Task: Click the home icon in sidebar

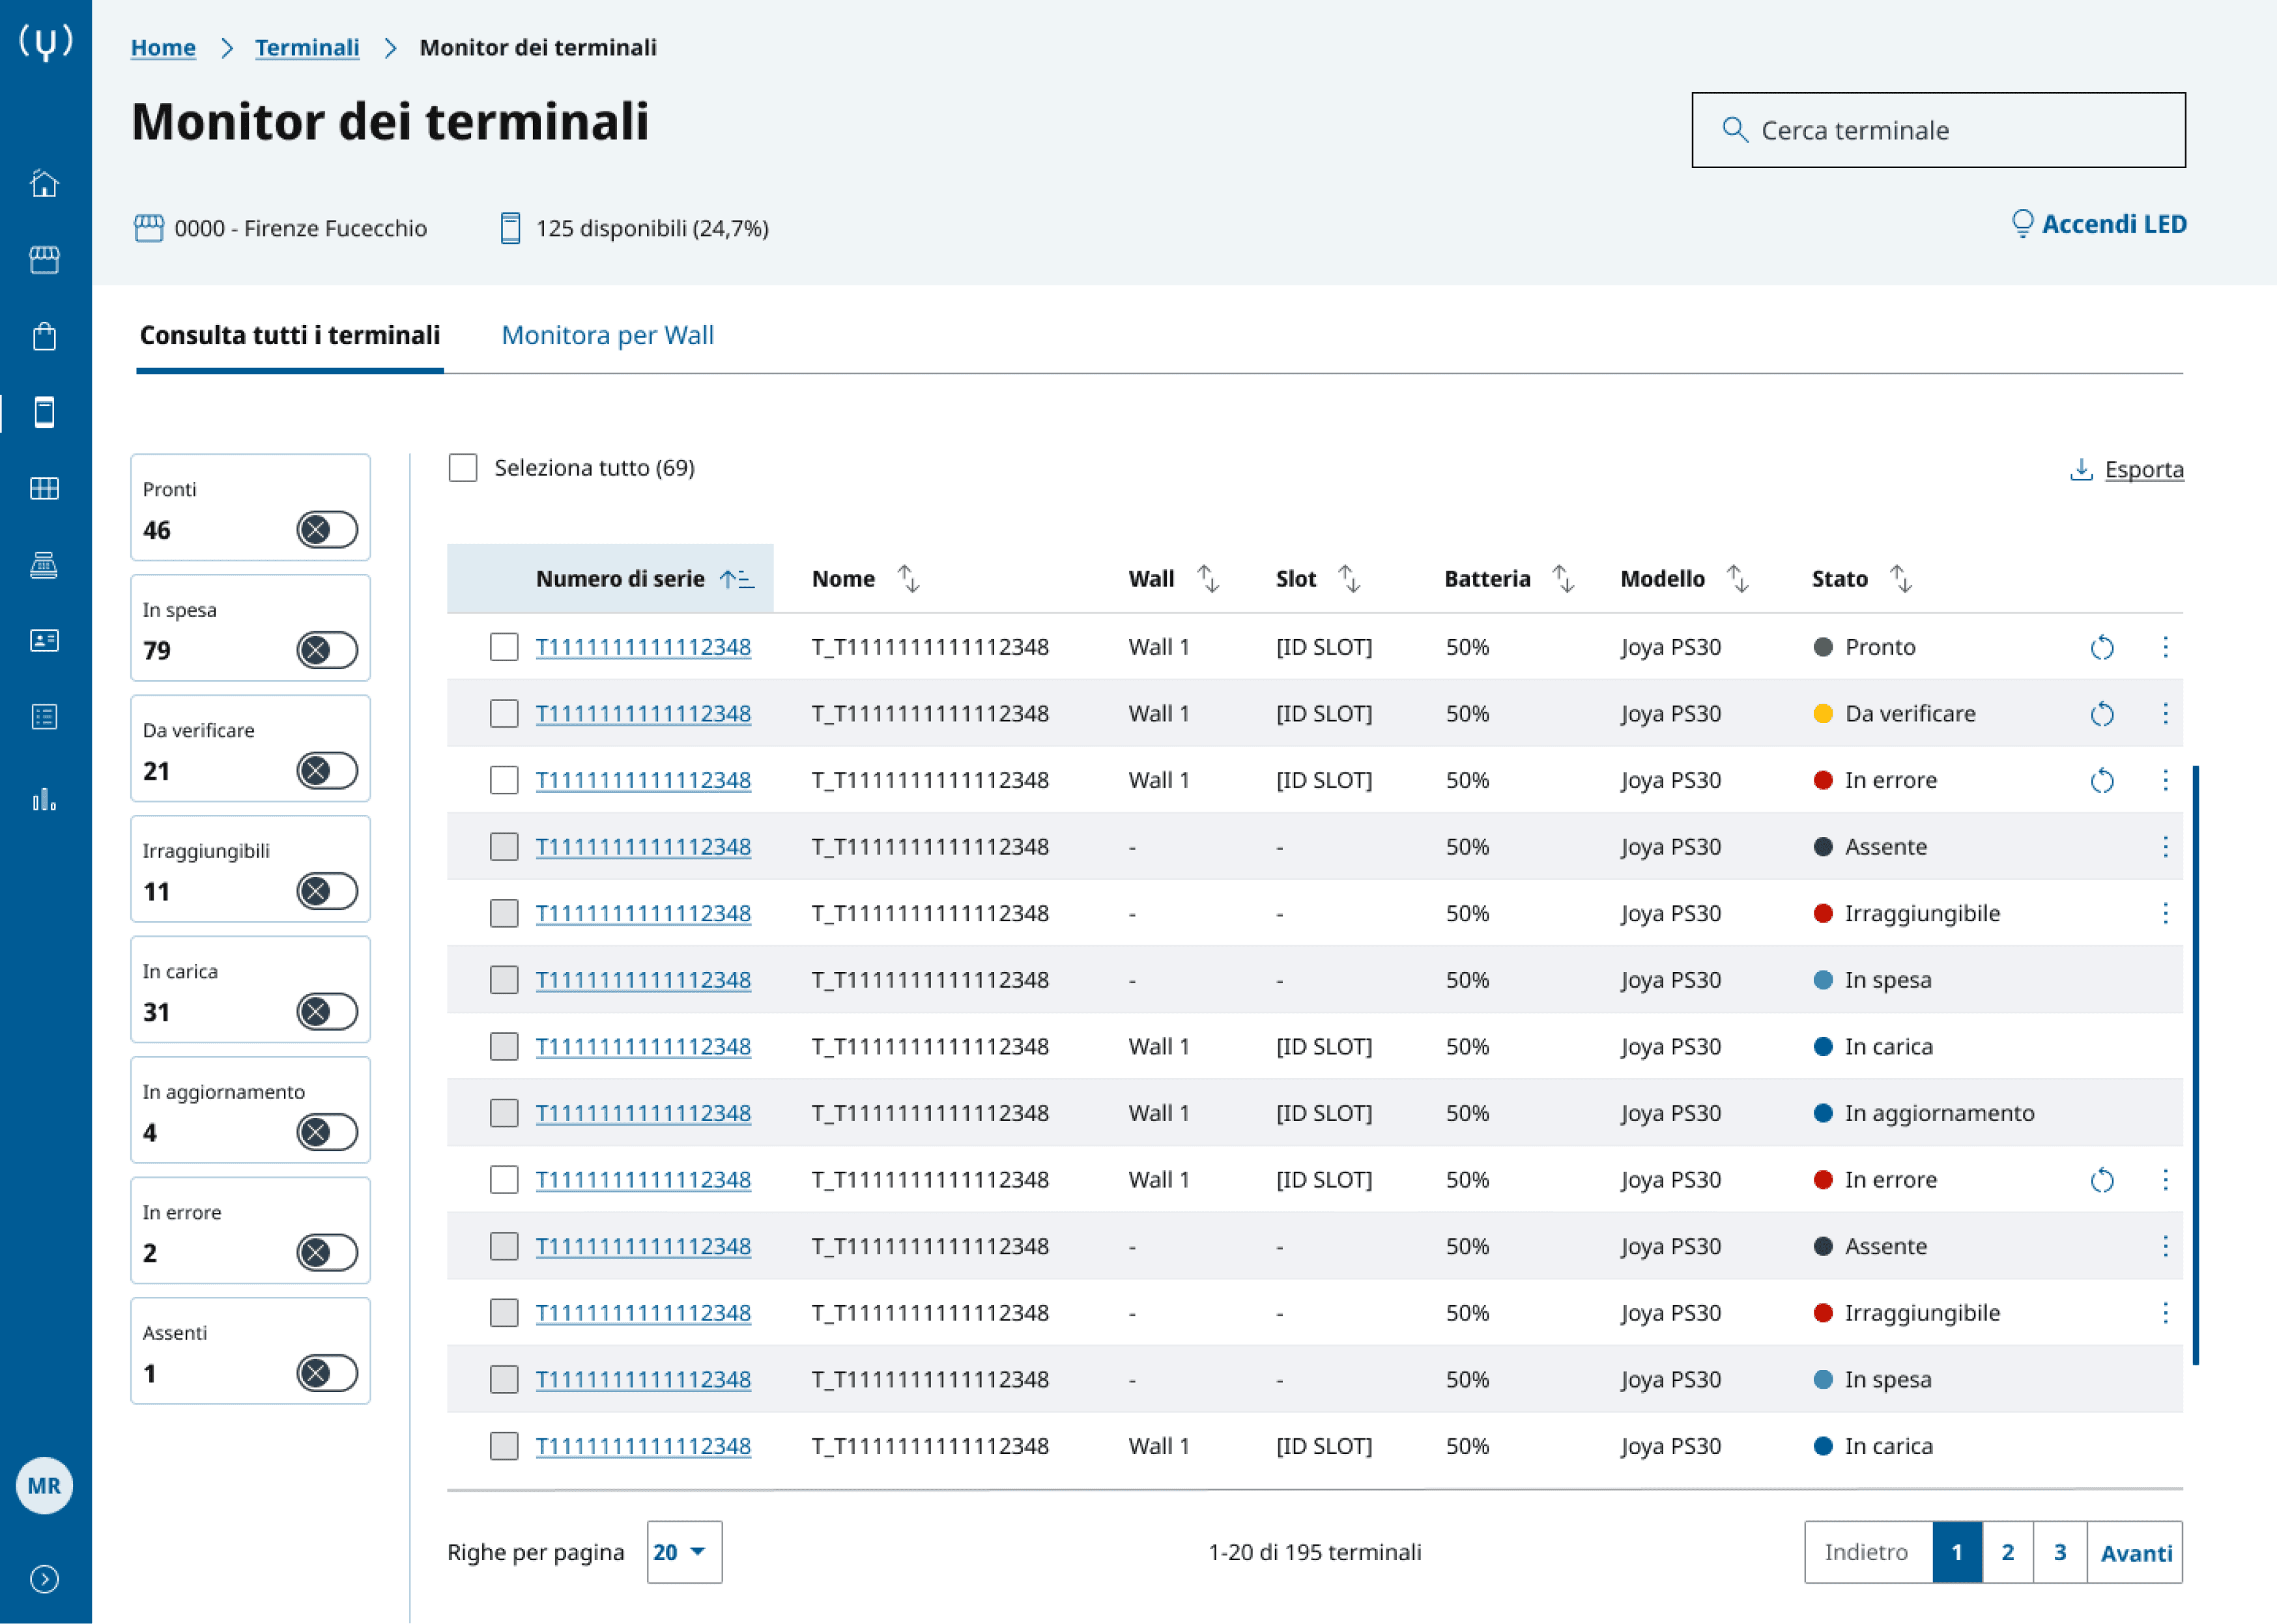Action: coord(44,184)
